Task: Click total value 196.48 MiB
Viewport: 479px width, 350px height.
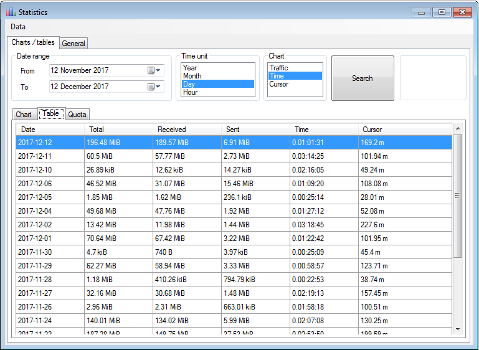Action: pyautogui.click(x=118, y=143)
